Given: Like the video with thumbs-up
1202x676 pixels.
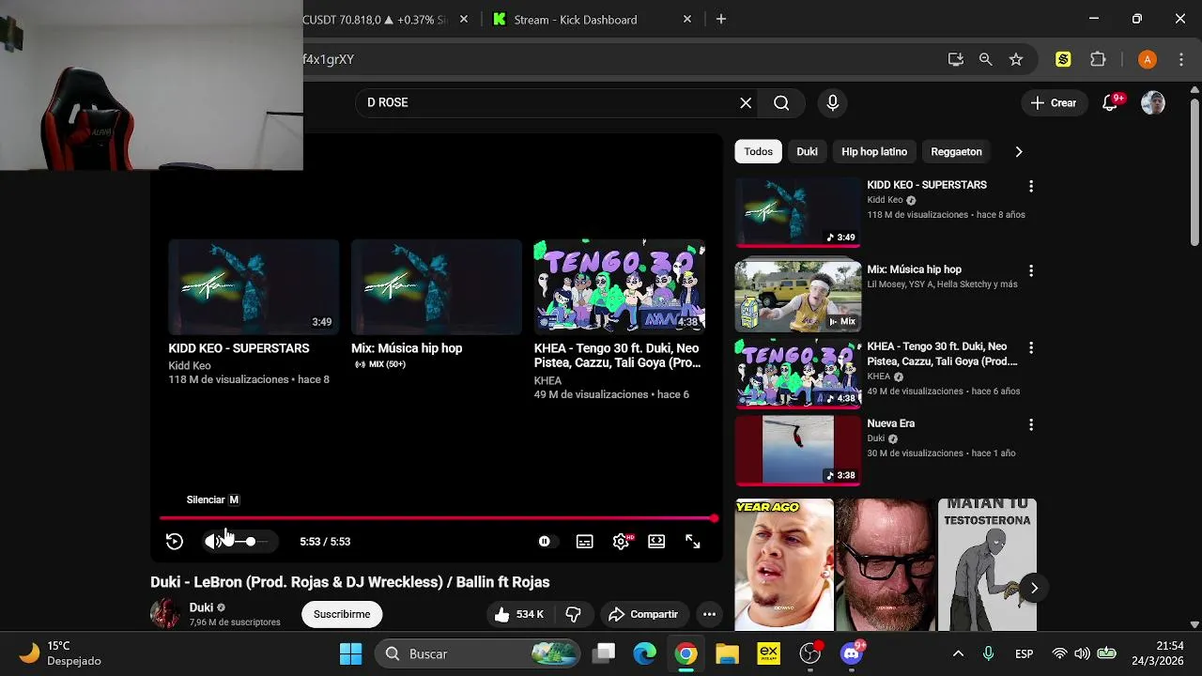Looking at the screenshot, I should tap(519, 614).
